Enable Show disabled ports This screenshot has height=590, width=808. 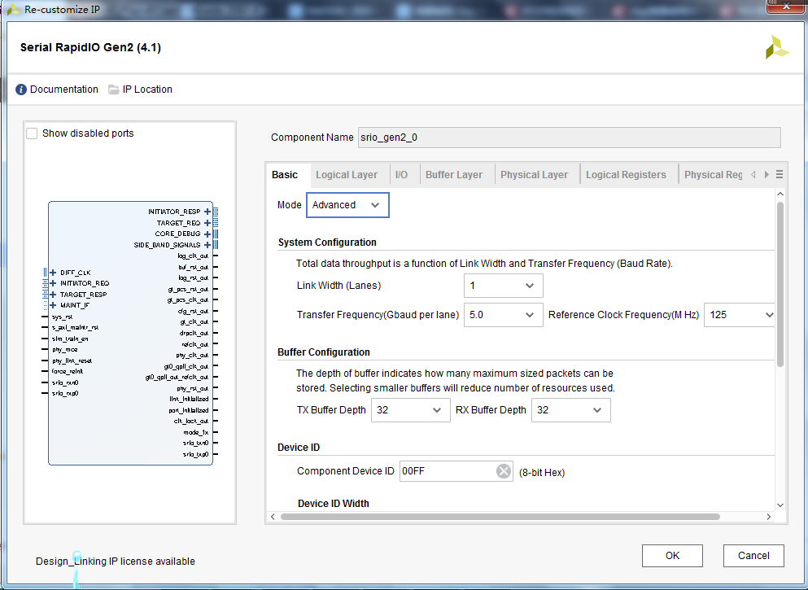(x=32, y=133)
